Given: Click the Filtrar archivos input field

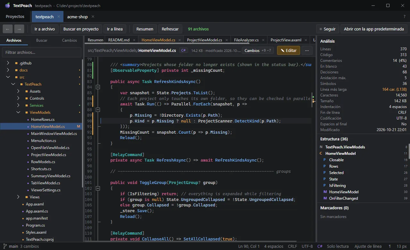Looking at the screenshot, I should 42,52.
